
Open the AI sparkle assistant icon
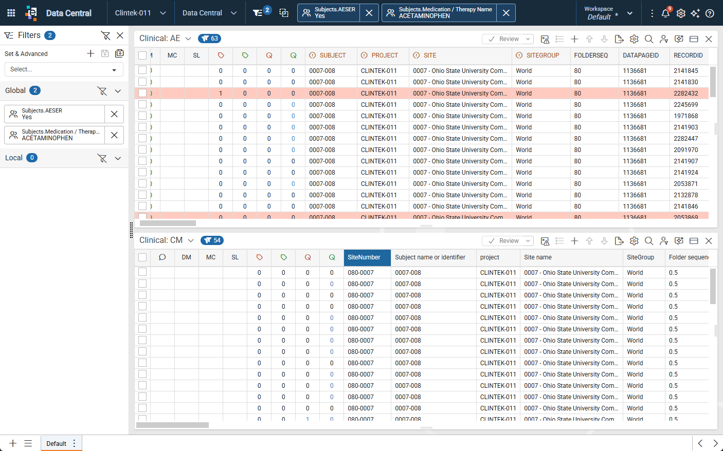pyautogui.click(x=695, y=13)
